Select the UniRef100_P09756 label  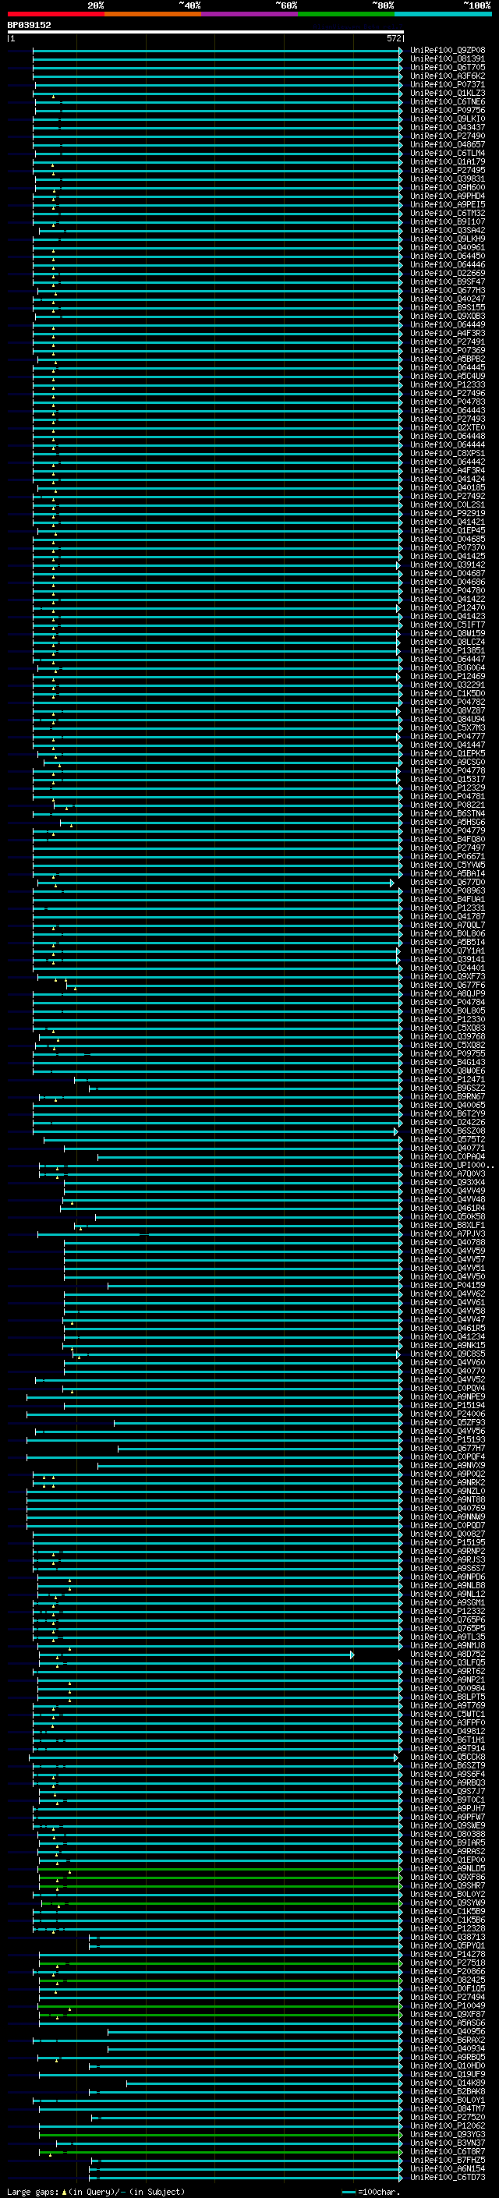pos(448,110)
